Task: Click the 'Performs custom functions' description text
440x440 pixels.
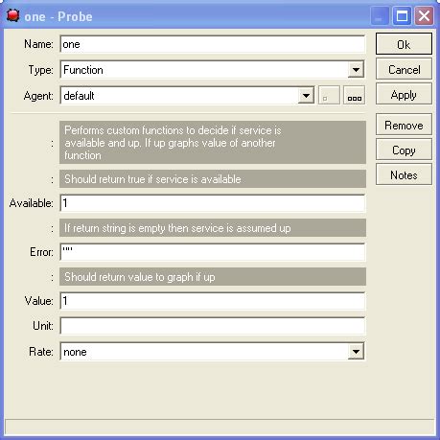Action: click(x=173, y=143)
